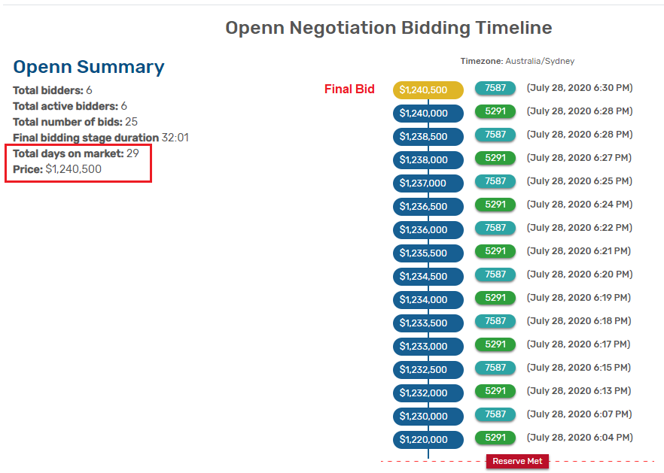The height and width of the screenshot is (473, 664).
Task: Click the Timezone Australia/Sydney text
Action: coord(517,61)
